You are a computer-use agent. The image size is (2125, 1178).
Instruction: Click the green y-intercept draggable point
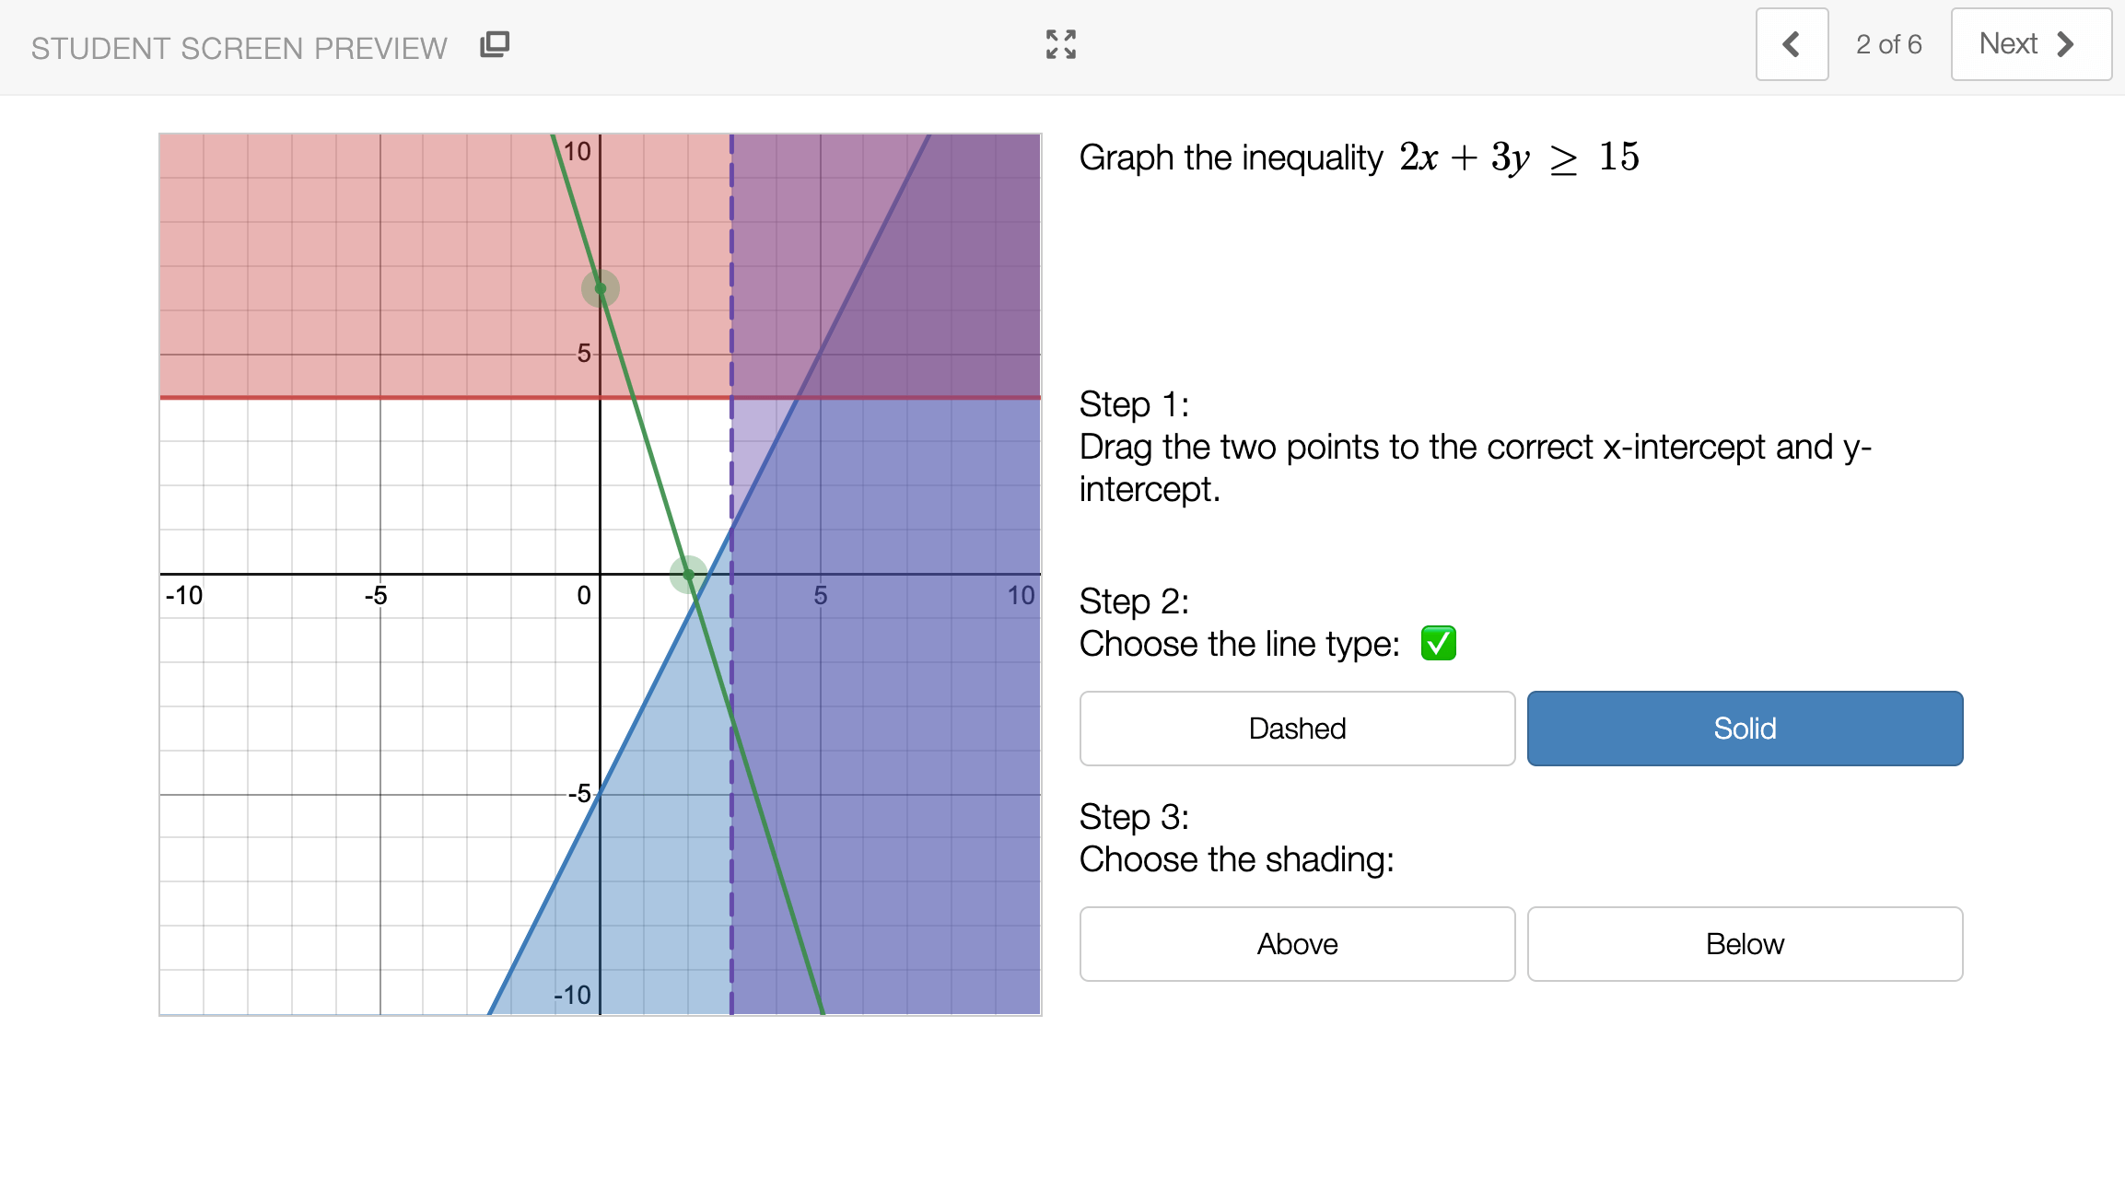601,288
